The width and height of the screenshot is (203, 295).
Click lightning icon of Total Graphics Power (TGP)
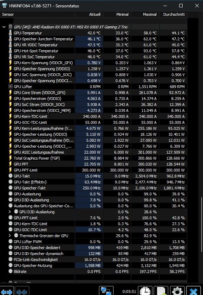coord(11,158)
